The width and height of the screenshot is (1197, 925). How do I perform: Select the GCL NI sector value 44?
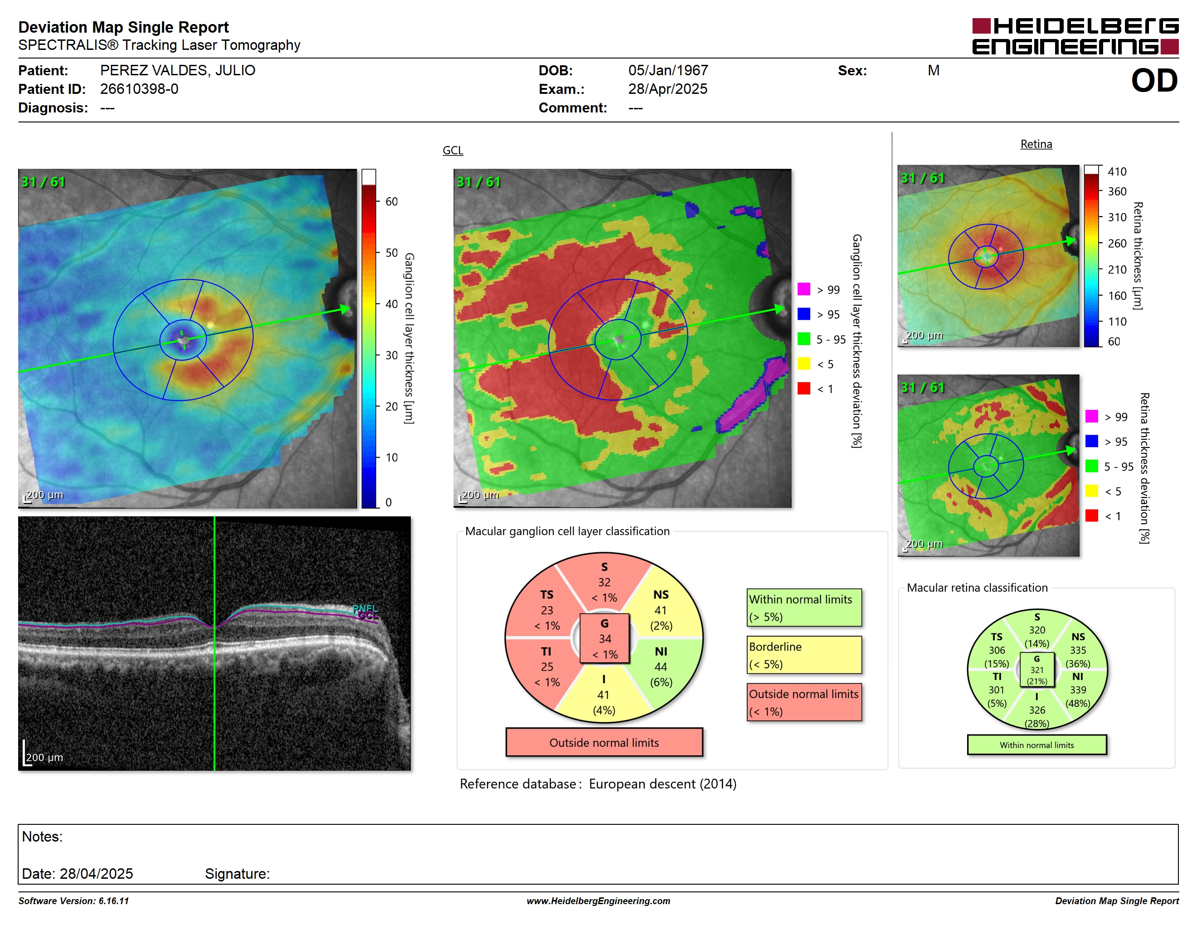(x=661, y=667)
